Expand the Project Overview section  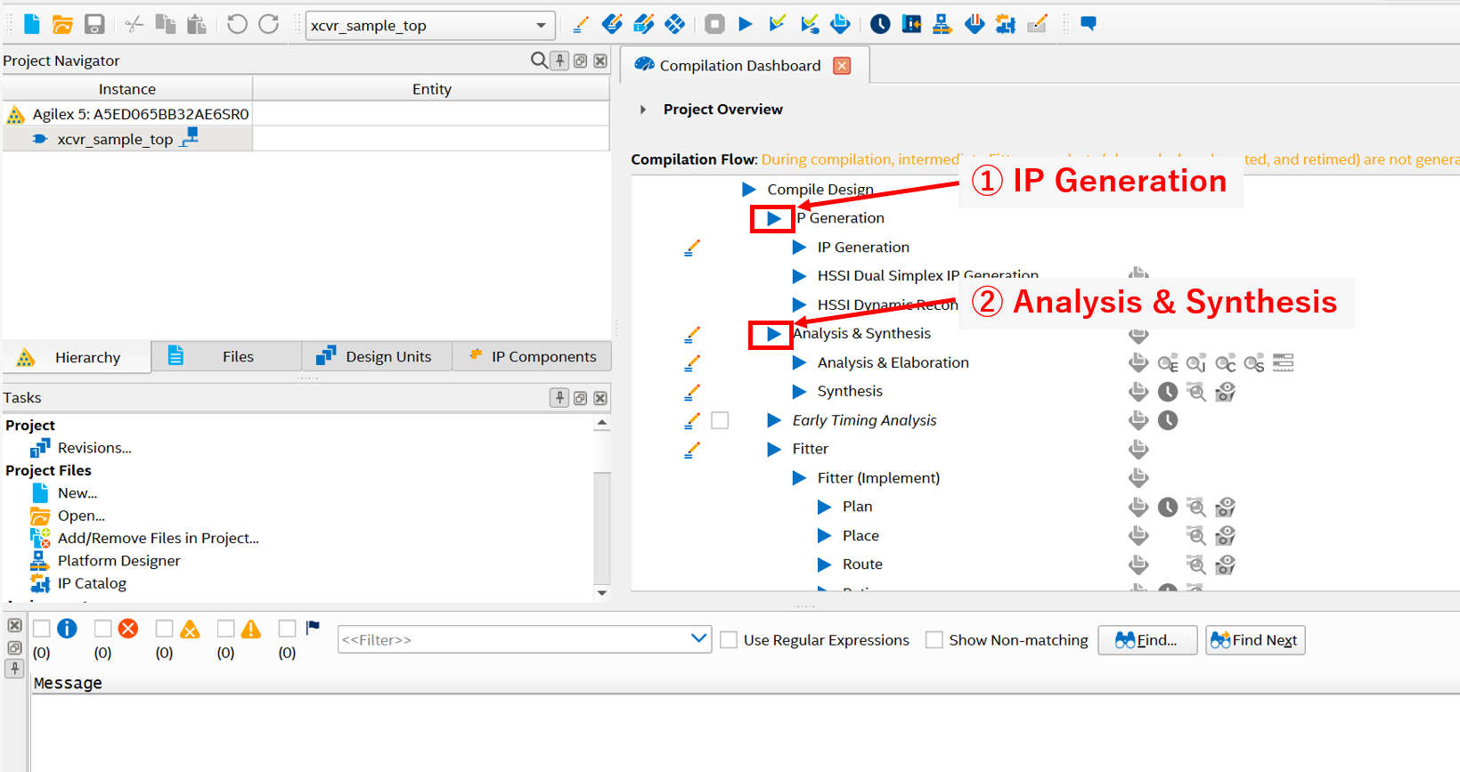[643, 110]
